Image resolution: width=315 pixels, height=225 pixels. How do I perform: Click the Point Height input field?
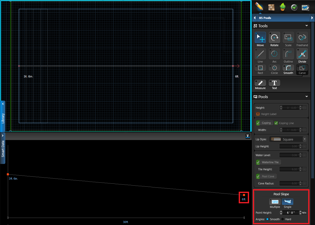(290, 213)
